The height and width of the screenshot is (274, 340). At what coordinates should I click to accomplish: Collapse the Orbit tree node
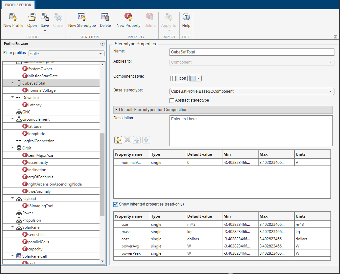click(x=12, y=148)
